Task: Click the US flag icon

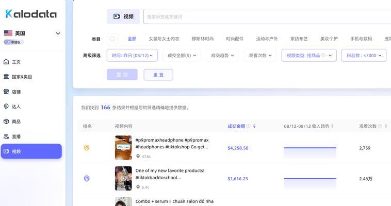Action: tap(8, 33)
